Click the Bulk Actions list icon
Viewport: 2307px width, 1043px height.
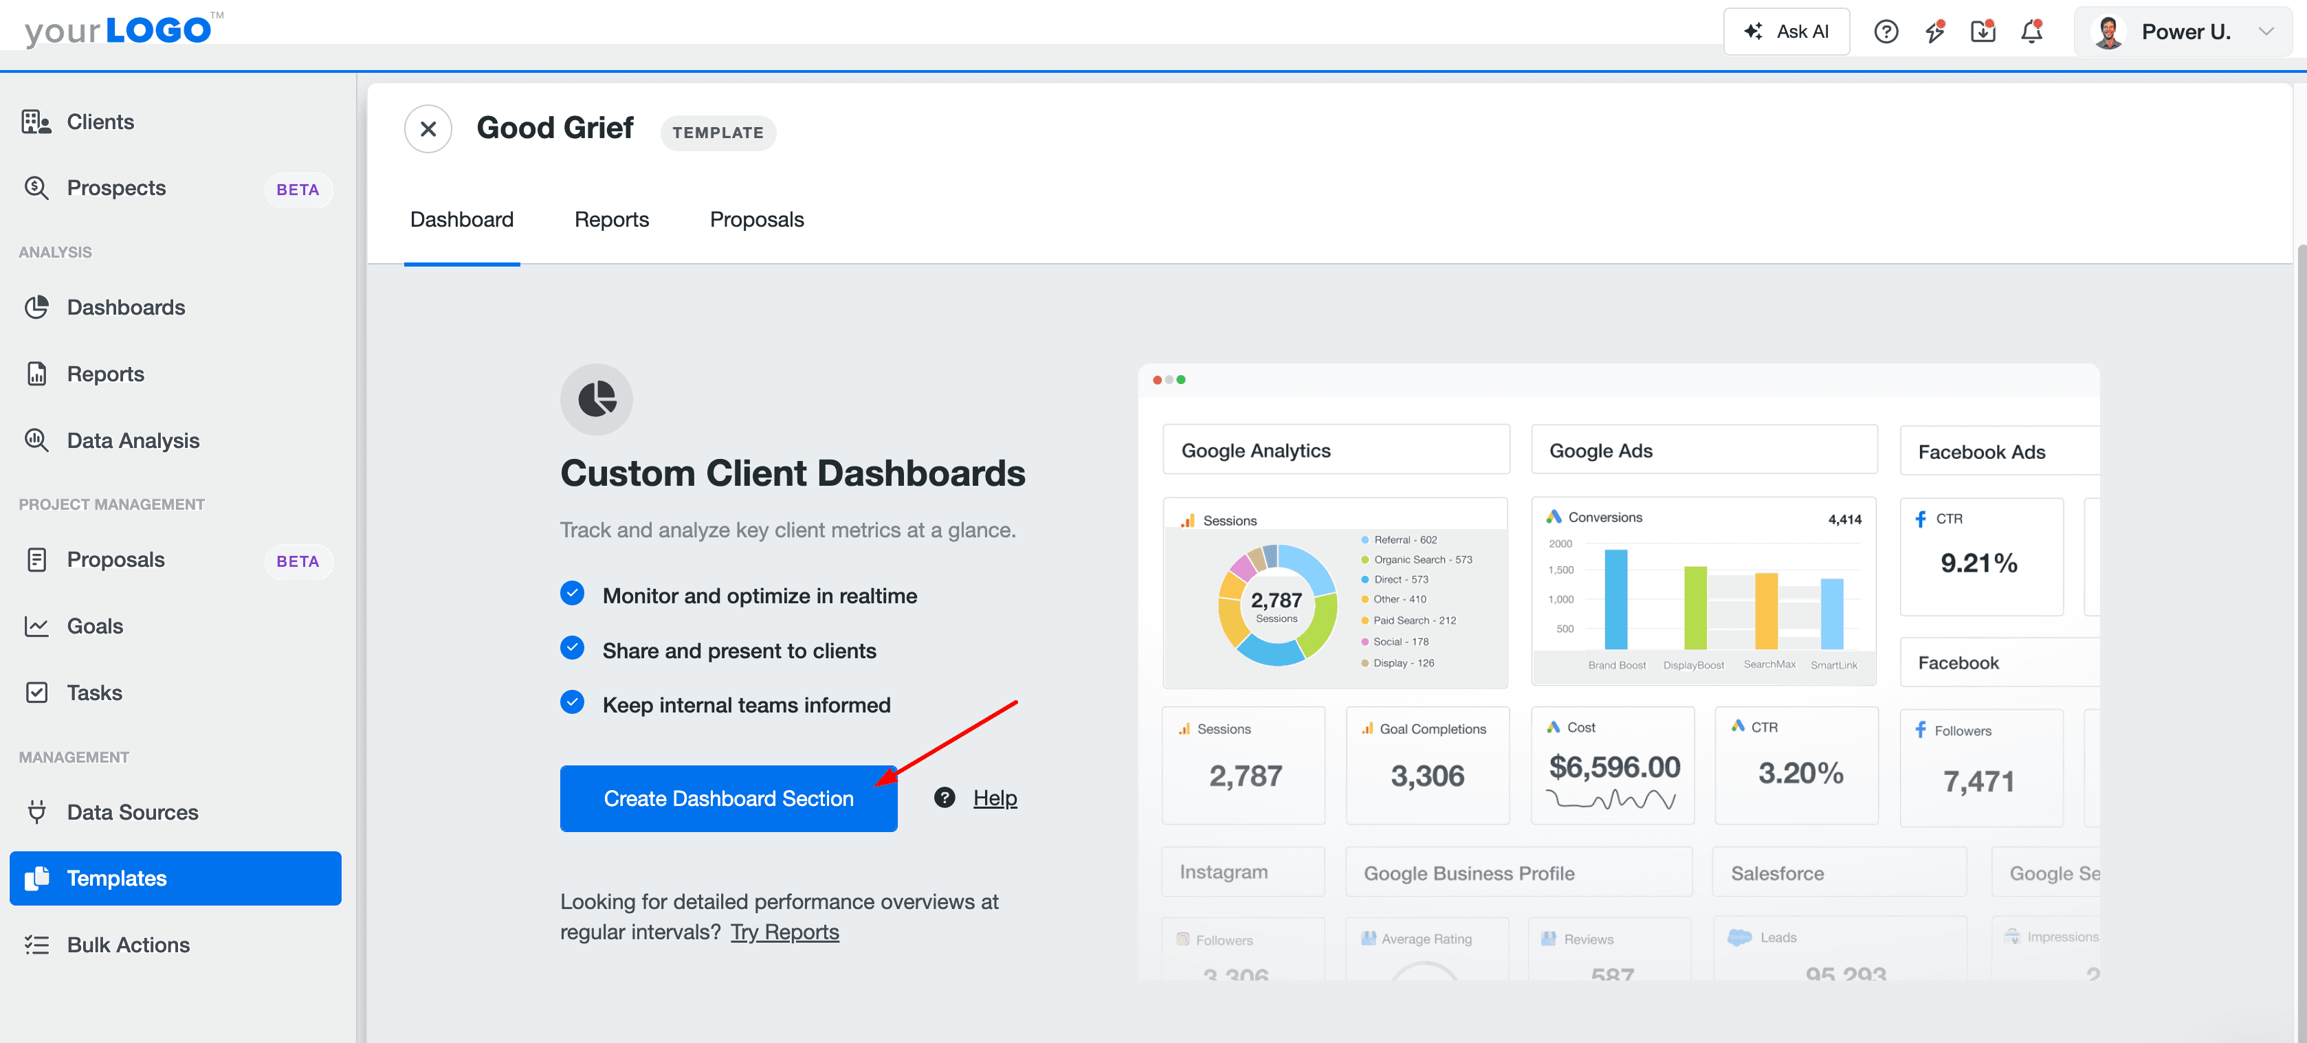pyautogui.click(x=36, y=943)
